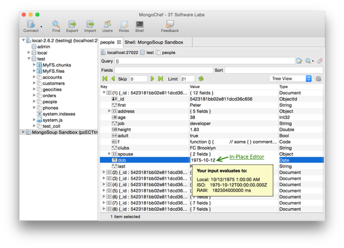Image resolution: width=344 pixels, height=248 pixels.
Task: Expand the address object field
Action: [x=109, y=111]
